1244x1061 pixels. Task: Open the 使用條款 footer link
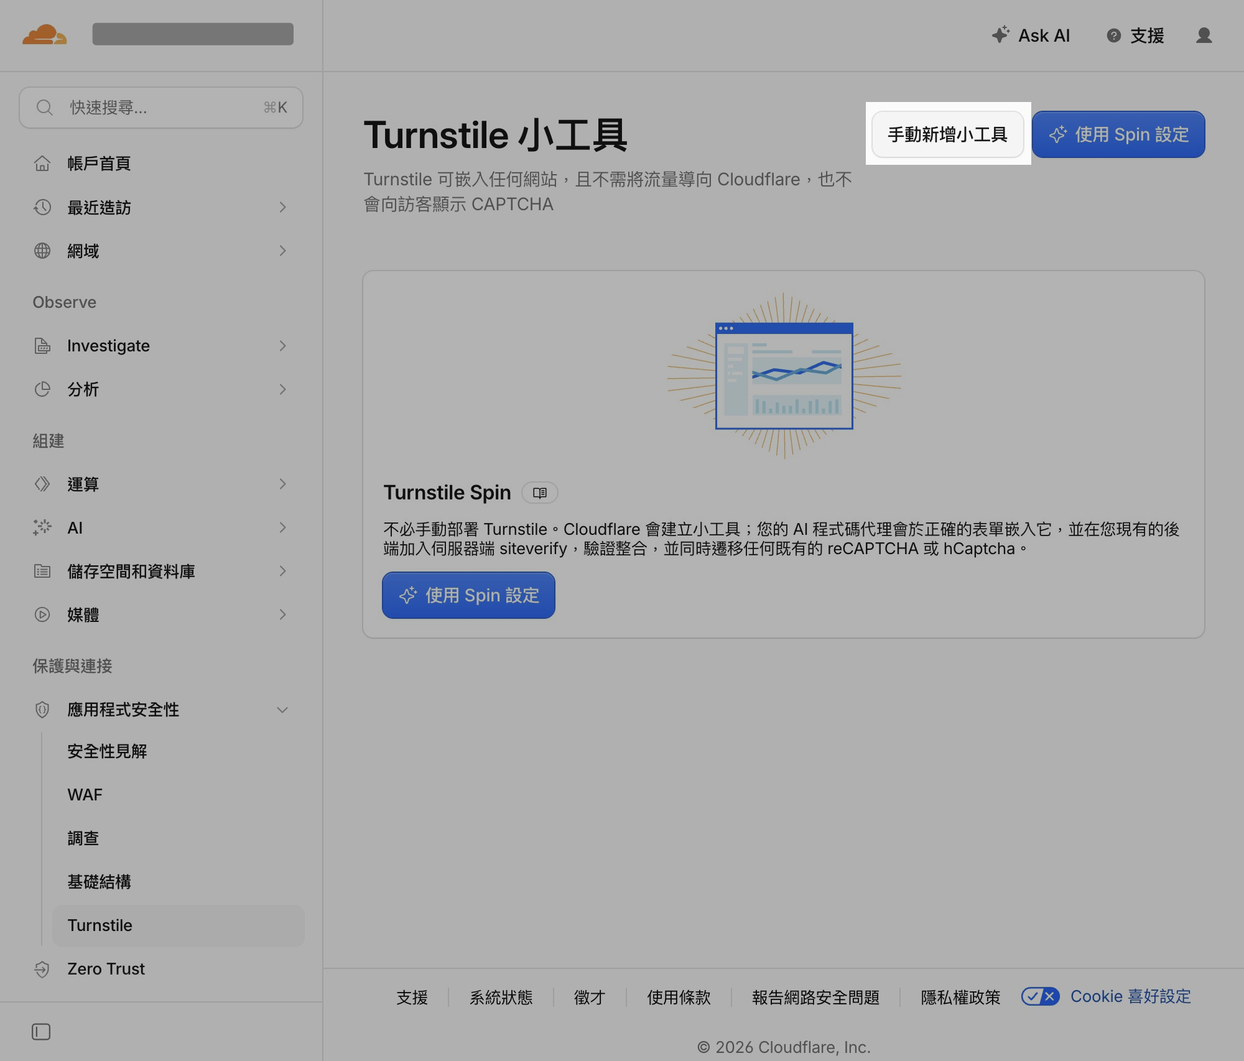679,998
